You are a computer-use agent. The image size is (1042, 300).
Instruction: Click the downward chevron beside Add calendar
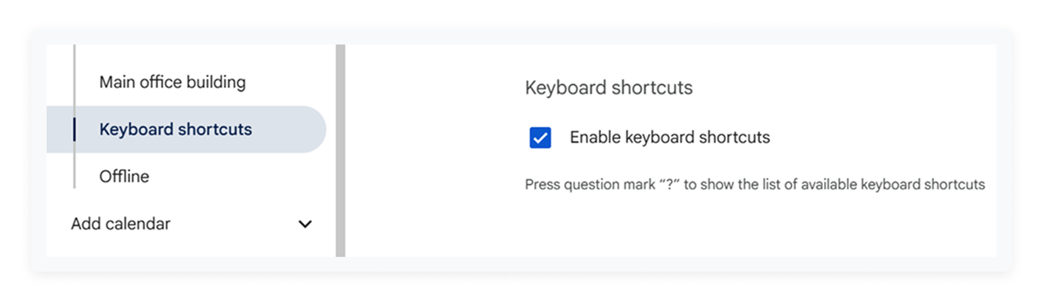click(306, 224)
